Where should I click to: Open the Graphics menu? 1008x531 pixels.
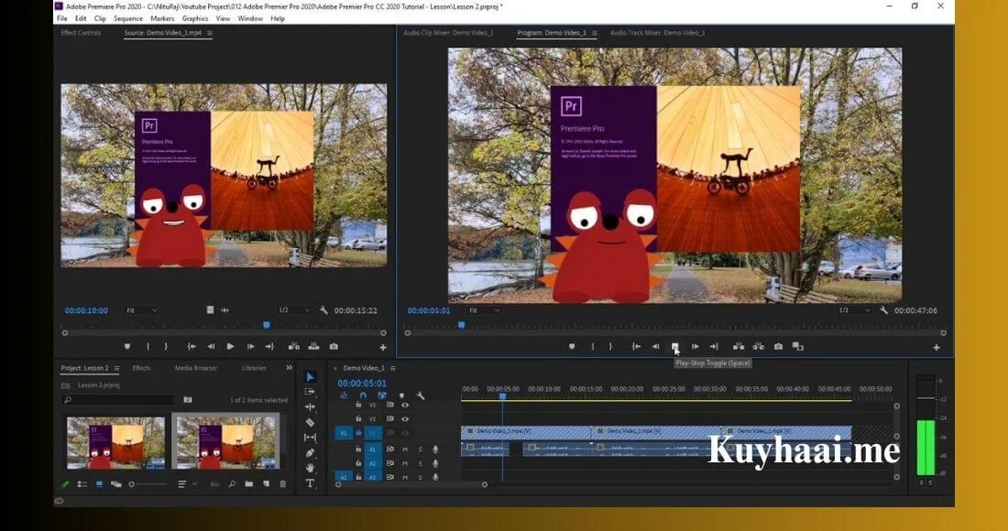[x=195, y=18]
